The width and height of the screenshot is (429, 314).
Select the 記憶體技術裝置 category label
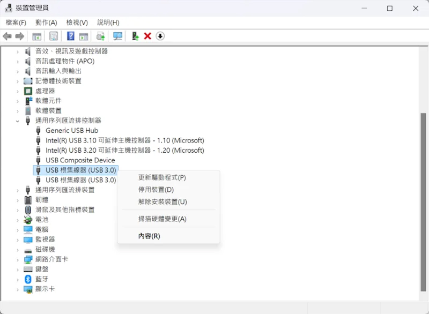click(x=58, y=81)
